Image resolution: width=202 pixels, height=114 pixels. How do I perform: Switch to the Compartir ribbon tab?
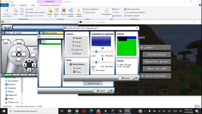[23, 5]
